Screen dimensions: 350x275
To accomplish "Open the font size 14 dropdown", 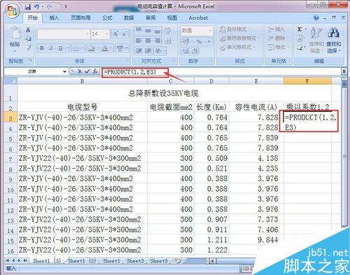I will coord(106,34).
